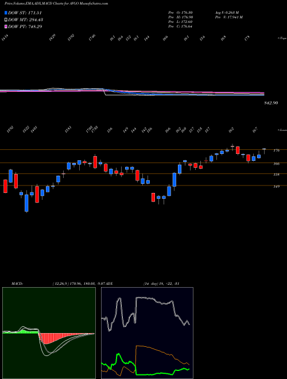This screenshot has width=287, height=379.
Task: Select the 'DOW PT: 748.29' legend text
Action: coord(25,26)
